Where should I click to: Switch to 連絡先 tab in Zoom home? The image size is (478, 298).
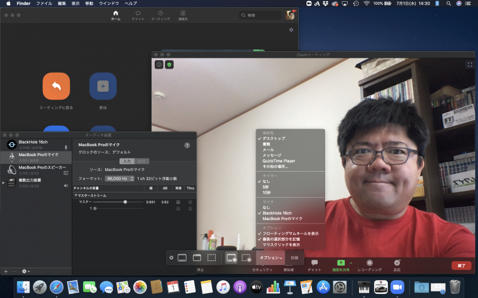183,15
